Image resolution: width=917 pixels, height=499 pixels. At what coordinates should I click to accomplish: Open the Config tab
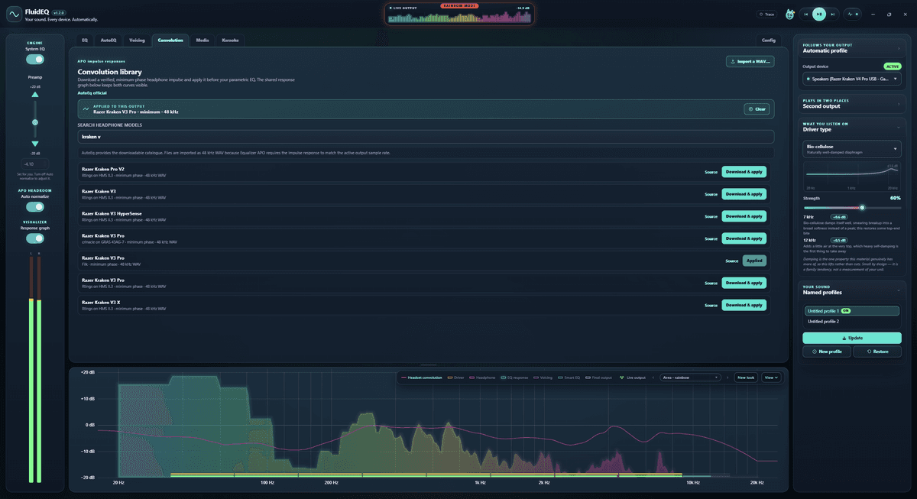click(x=769, y=40)
